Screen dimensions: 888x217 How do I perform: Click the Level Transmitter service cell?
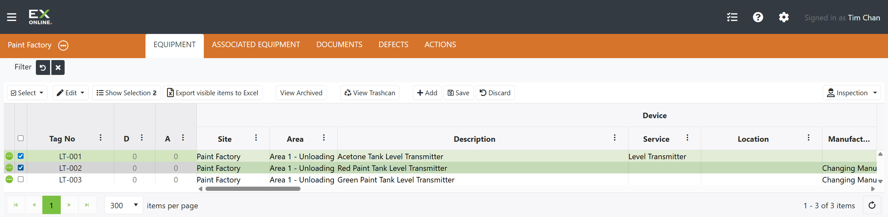(x=664, y=156)
